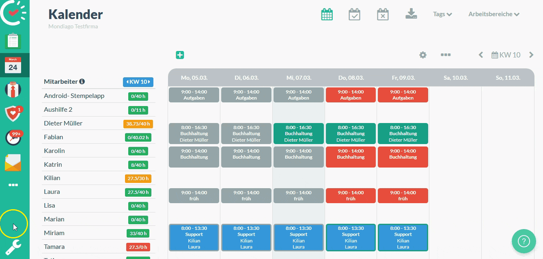Select employee Dieter Müller in list
Image resolution: width=543 pixels, height=259 pixels.
[x=63, y=123]
